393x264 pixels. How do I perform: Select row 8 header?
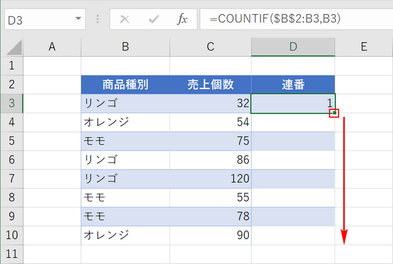(x=12, y=198)
